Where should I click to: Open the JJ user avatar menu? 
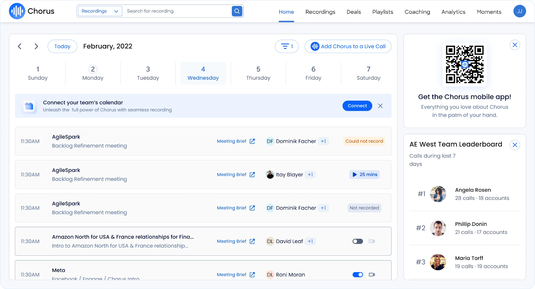click(520, 11)
